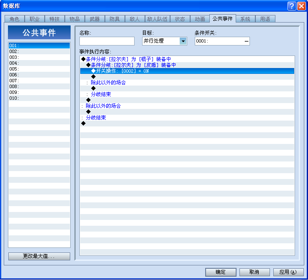Switch to the 用语 tab
The width and height of the screenshot is (308, 280).
(x=265, y=19)
